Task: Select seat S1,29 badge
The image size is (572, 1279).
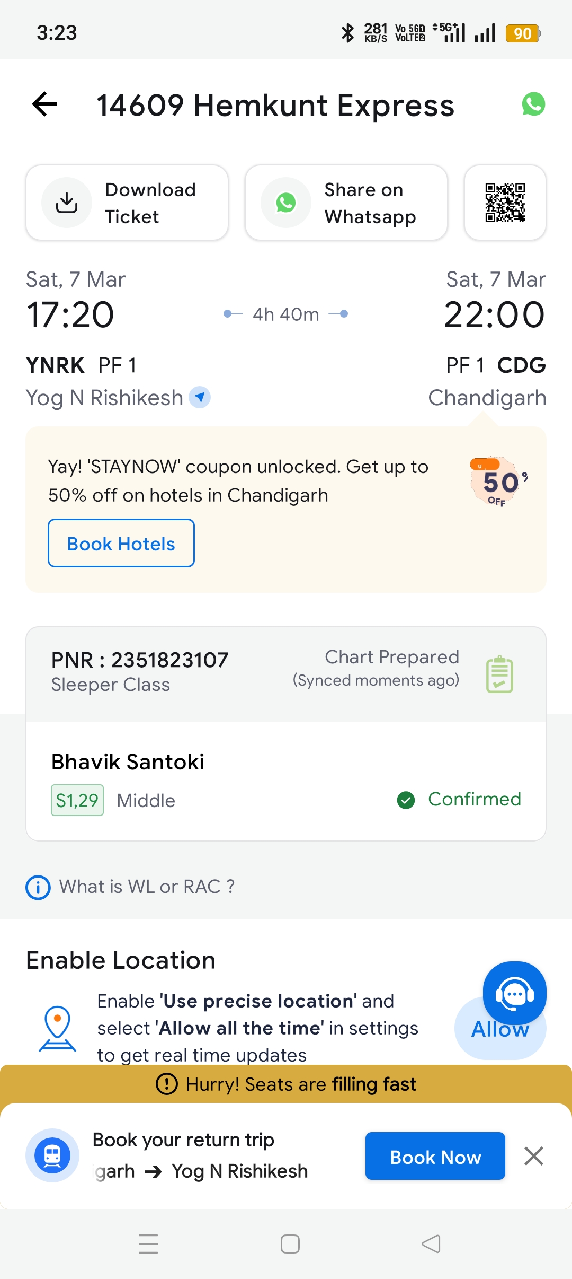Action: coord(77,800)
